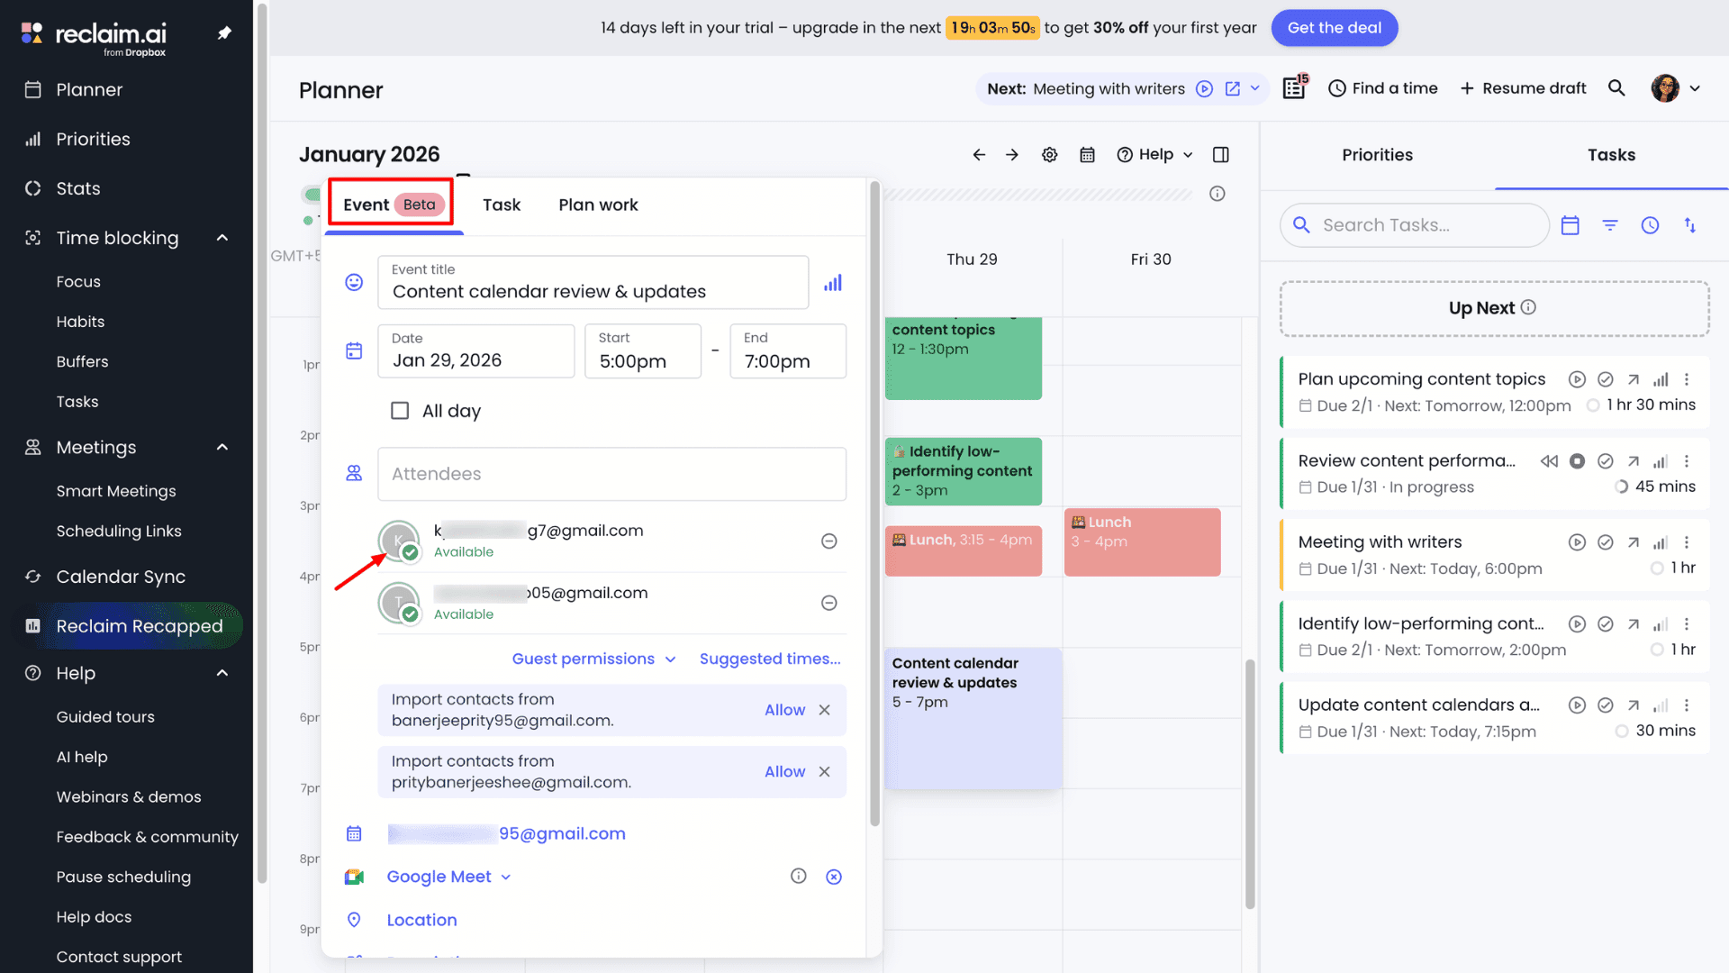The width and height of the screenshot is (1729, 973).
Task: Switch to the Priorities panel tab
Action: (1377, 155)
